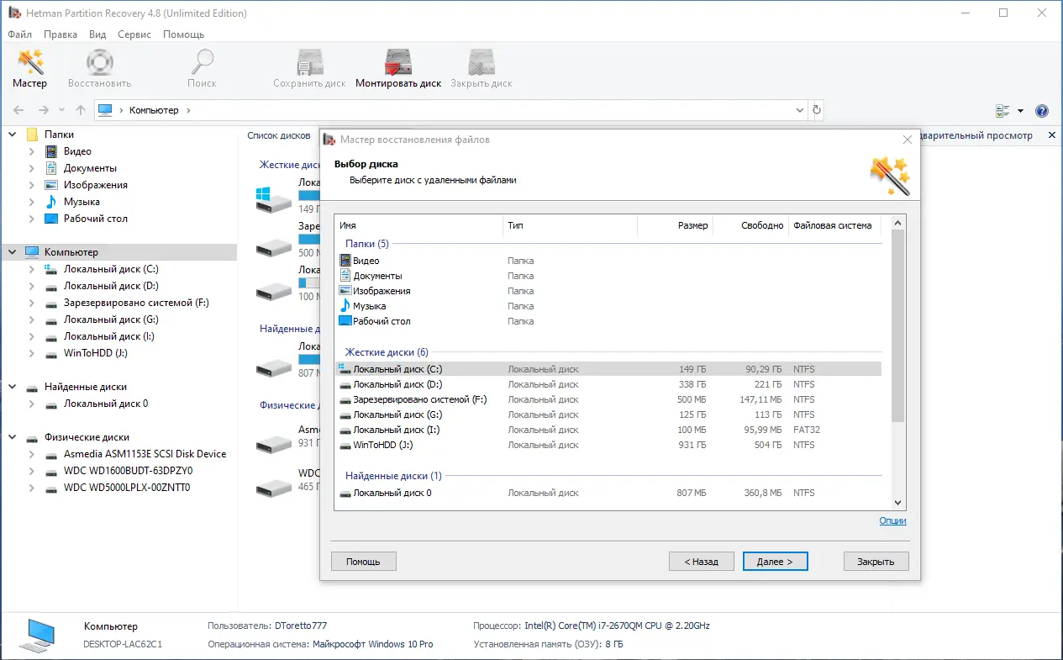
Task: Sort by the Файловая система column header
Action: (836, 225)
